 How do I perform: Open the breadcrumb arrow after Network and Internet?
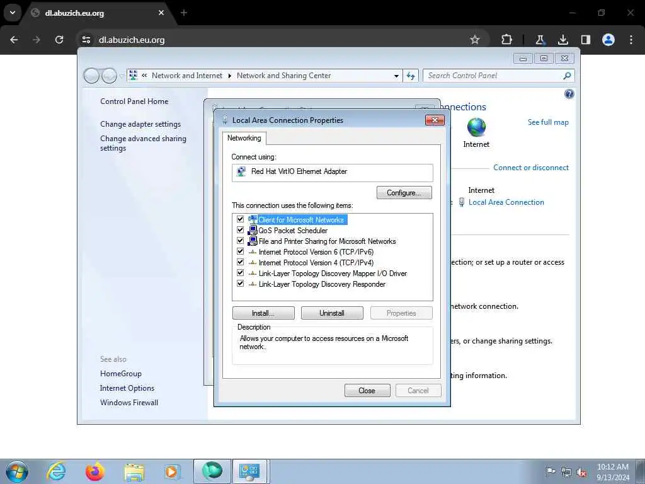coord(229,76)
